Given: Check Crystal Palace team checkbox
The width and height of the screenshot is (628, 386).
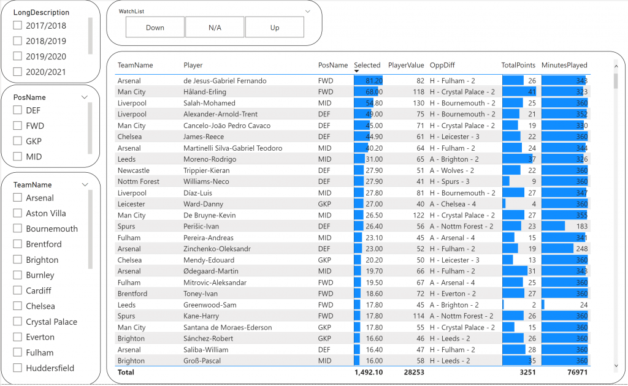Looking at the screenshot, I should (17, 322).
